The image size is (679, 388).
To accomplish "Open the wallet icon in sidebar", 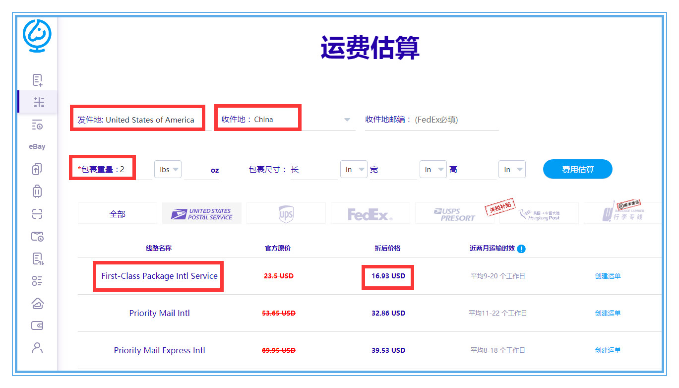I will pos(37,325).
